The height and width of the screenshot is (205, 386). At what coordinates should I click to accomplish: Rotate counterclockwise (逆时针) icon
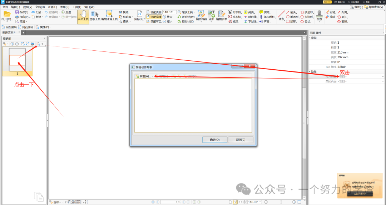click(x=179, y=17)
